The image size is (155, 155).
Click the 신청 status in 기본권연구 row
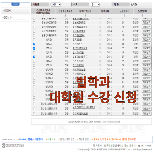(x=136, y=44)
